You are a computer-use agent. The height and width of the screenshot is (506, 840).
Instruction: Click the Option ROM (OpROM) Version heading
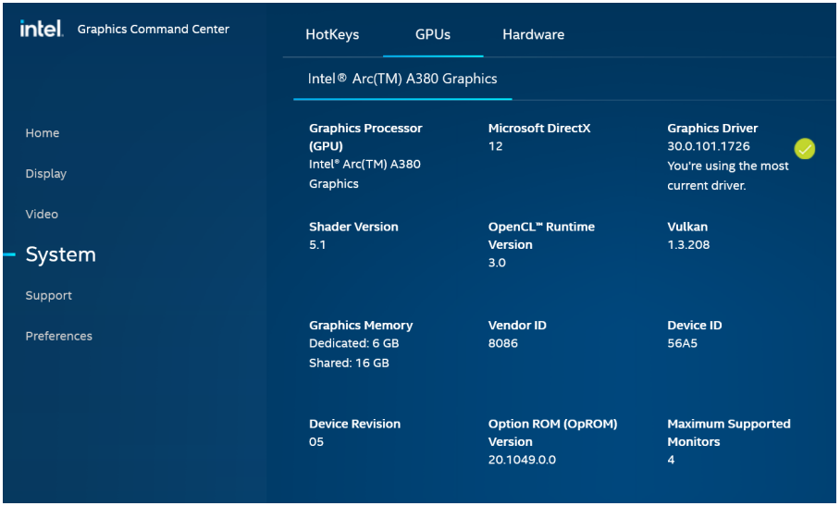click(x=552, y=433)
